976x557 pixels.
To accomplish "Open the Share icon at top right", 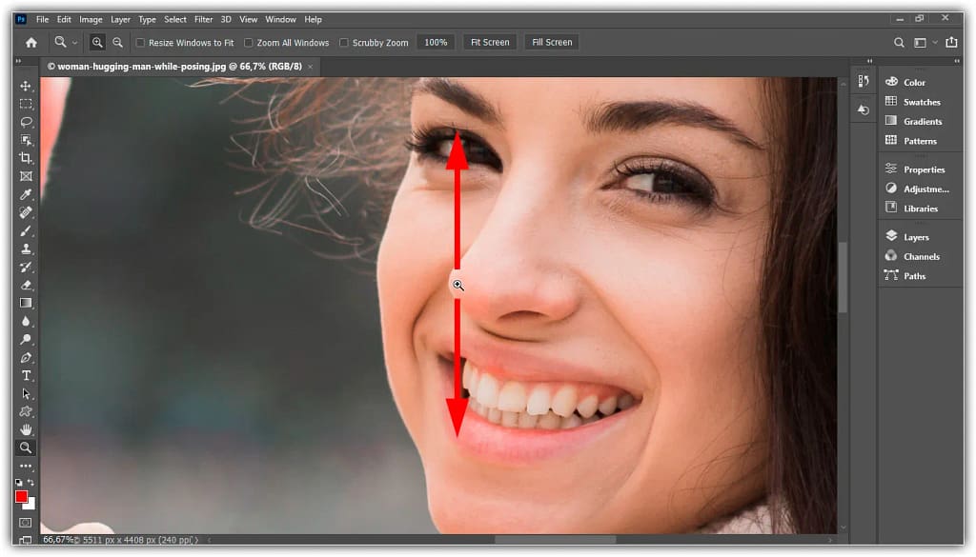I will coord(950,42).
